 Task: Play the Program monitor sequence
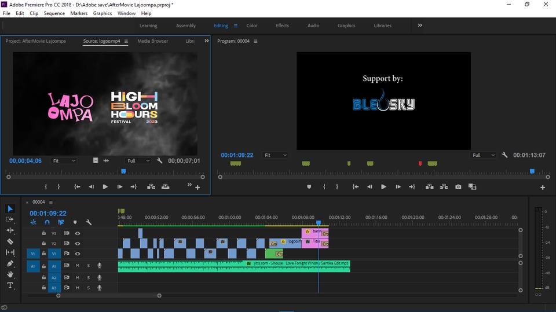coord(383,187)
